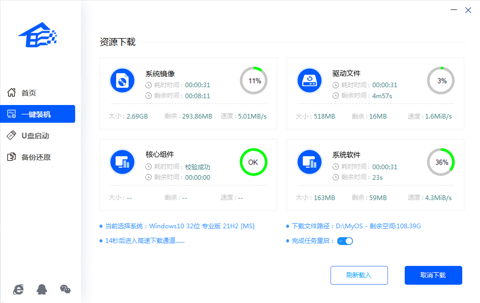Click the 驱动文件 title

pyautogui.click(x=347, y=73)
